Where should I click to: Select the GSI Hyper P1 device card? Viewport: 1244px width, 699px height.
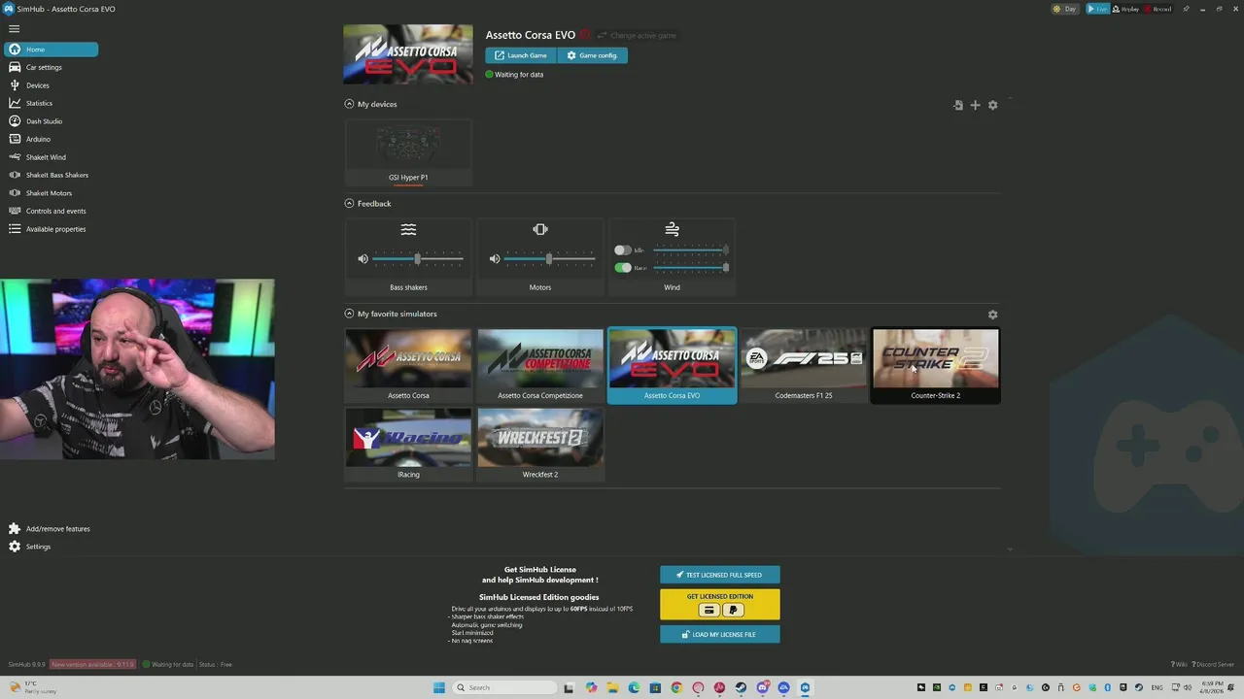click(408, 152)
